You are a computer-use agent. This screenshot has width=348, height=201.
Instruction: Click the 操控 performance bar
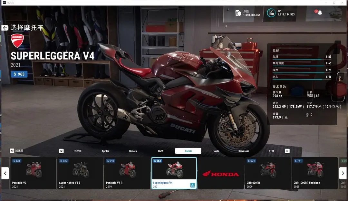pos(302,73)
